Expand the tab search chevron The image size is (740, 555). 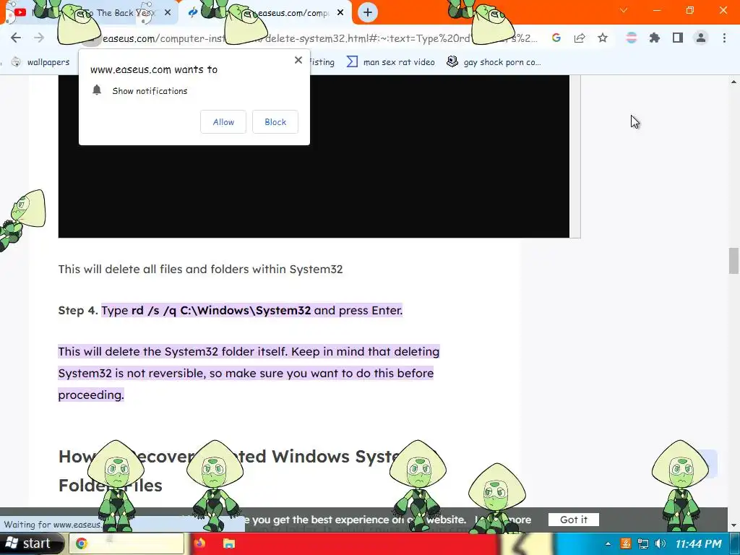tap(624, 10)
